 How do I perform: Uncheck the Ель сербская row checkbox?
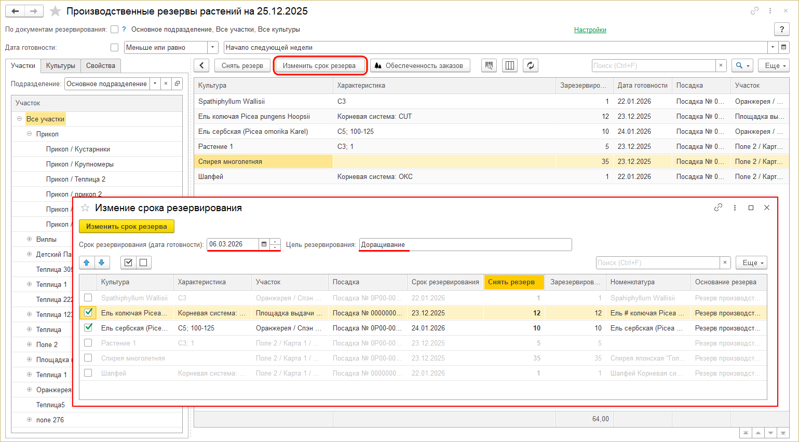click(x=88, y=328)
